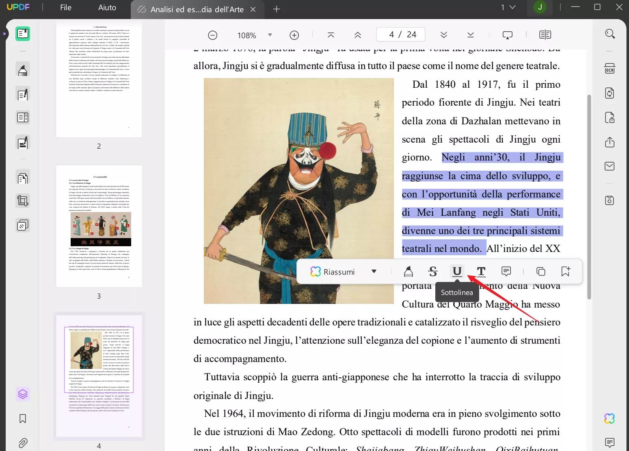Click the UPDF logo
Screen dimensions: 629x451
click(18, 7)
